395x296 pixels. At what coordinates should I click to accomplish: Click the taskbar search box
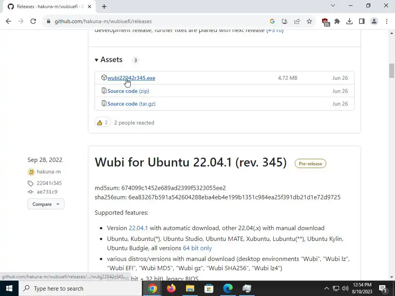click(80, 288)
